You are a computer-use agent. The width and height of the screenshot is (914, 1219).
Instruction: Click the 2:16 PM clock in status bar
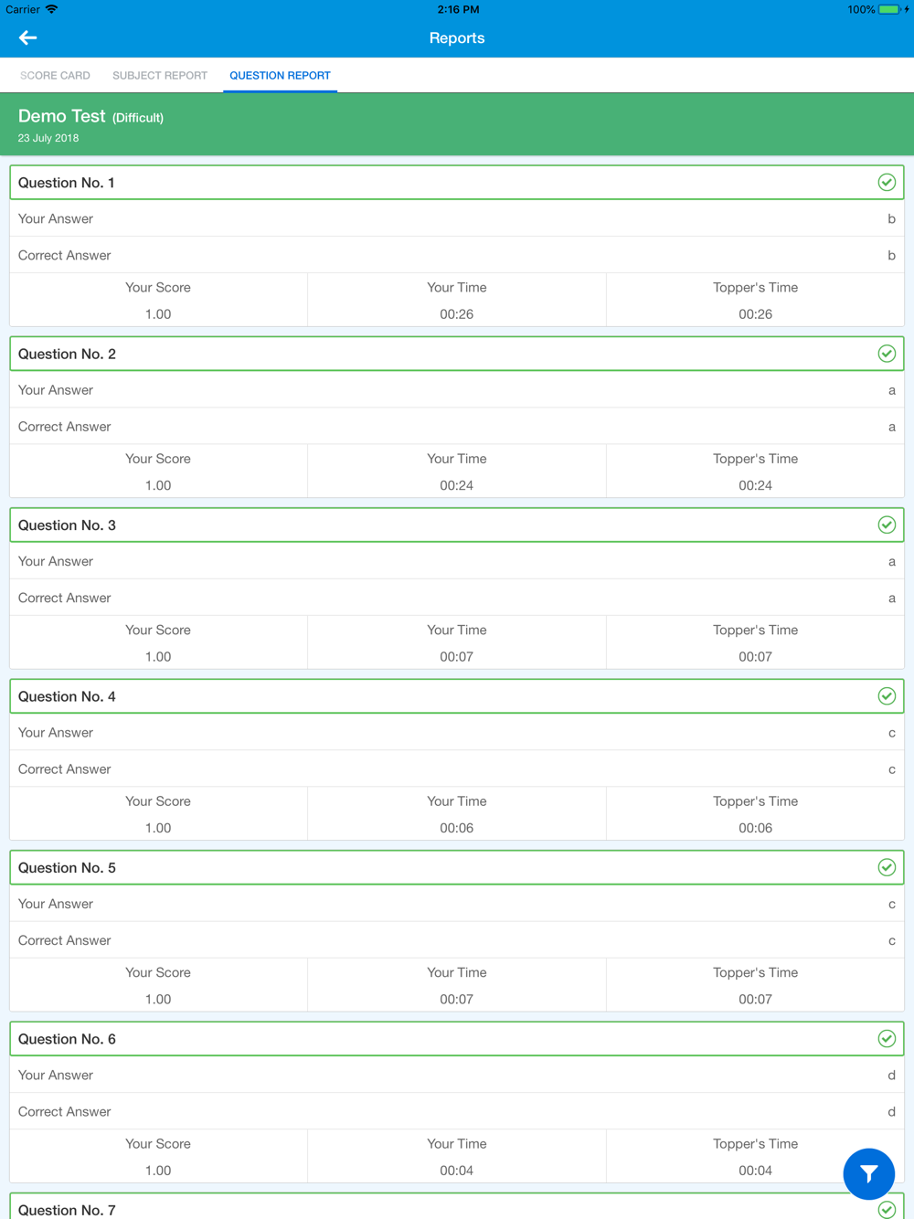(x=458, y=9)
